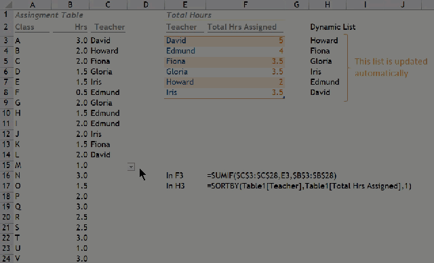Select David in the Dynamic List
The image size is (434, 263).
[x=320, y=92]
